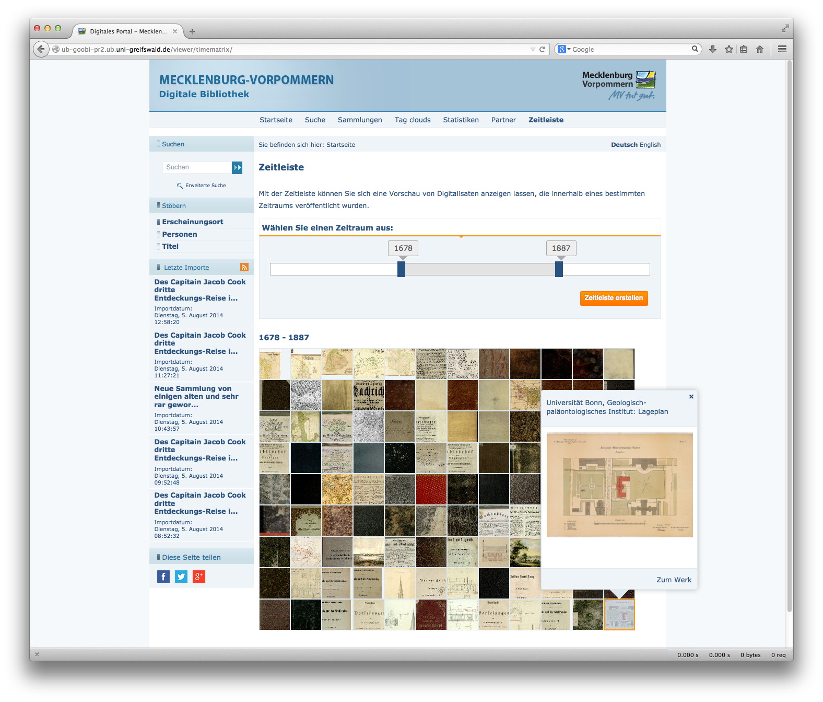Open the Google search engine dropdown

click(564, 49)
